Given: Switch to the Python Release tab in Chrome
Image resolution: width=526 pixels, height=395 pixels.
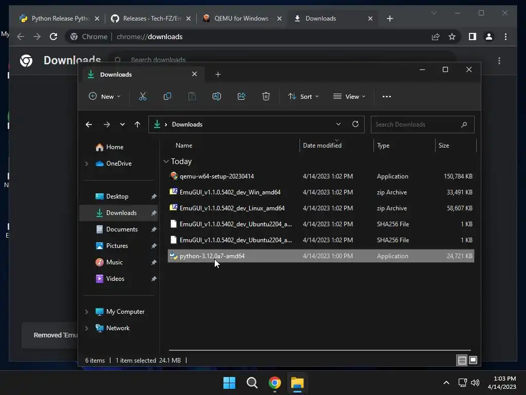Looking at the screenshot, I should [59, 19].
